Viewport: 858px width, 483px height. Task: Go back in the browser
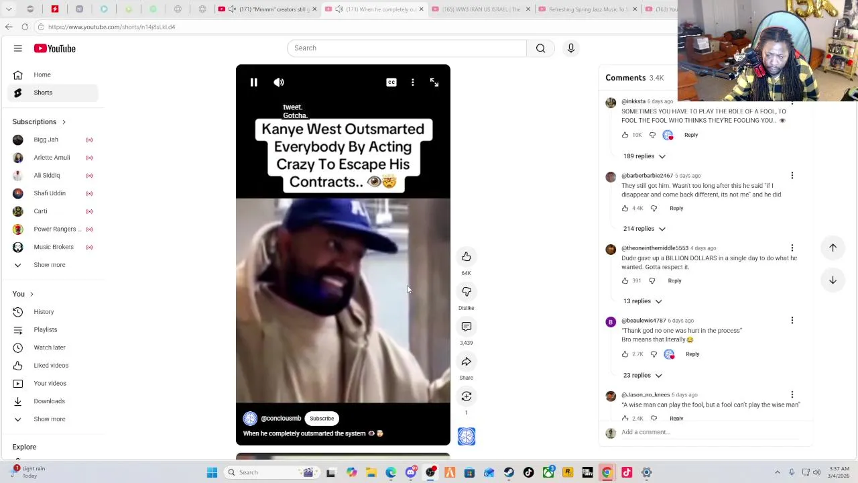pyautogui.click(x=9, y=27)
